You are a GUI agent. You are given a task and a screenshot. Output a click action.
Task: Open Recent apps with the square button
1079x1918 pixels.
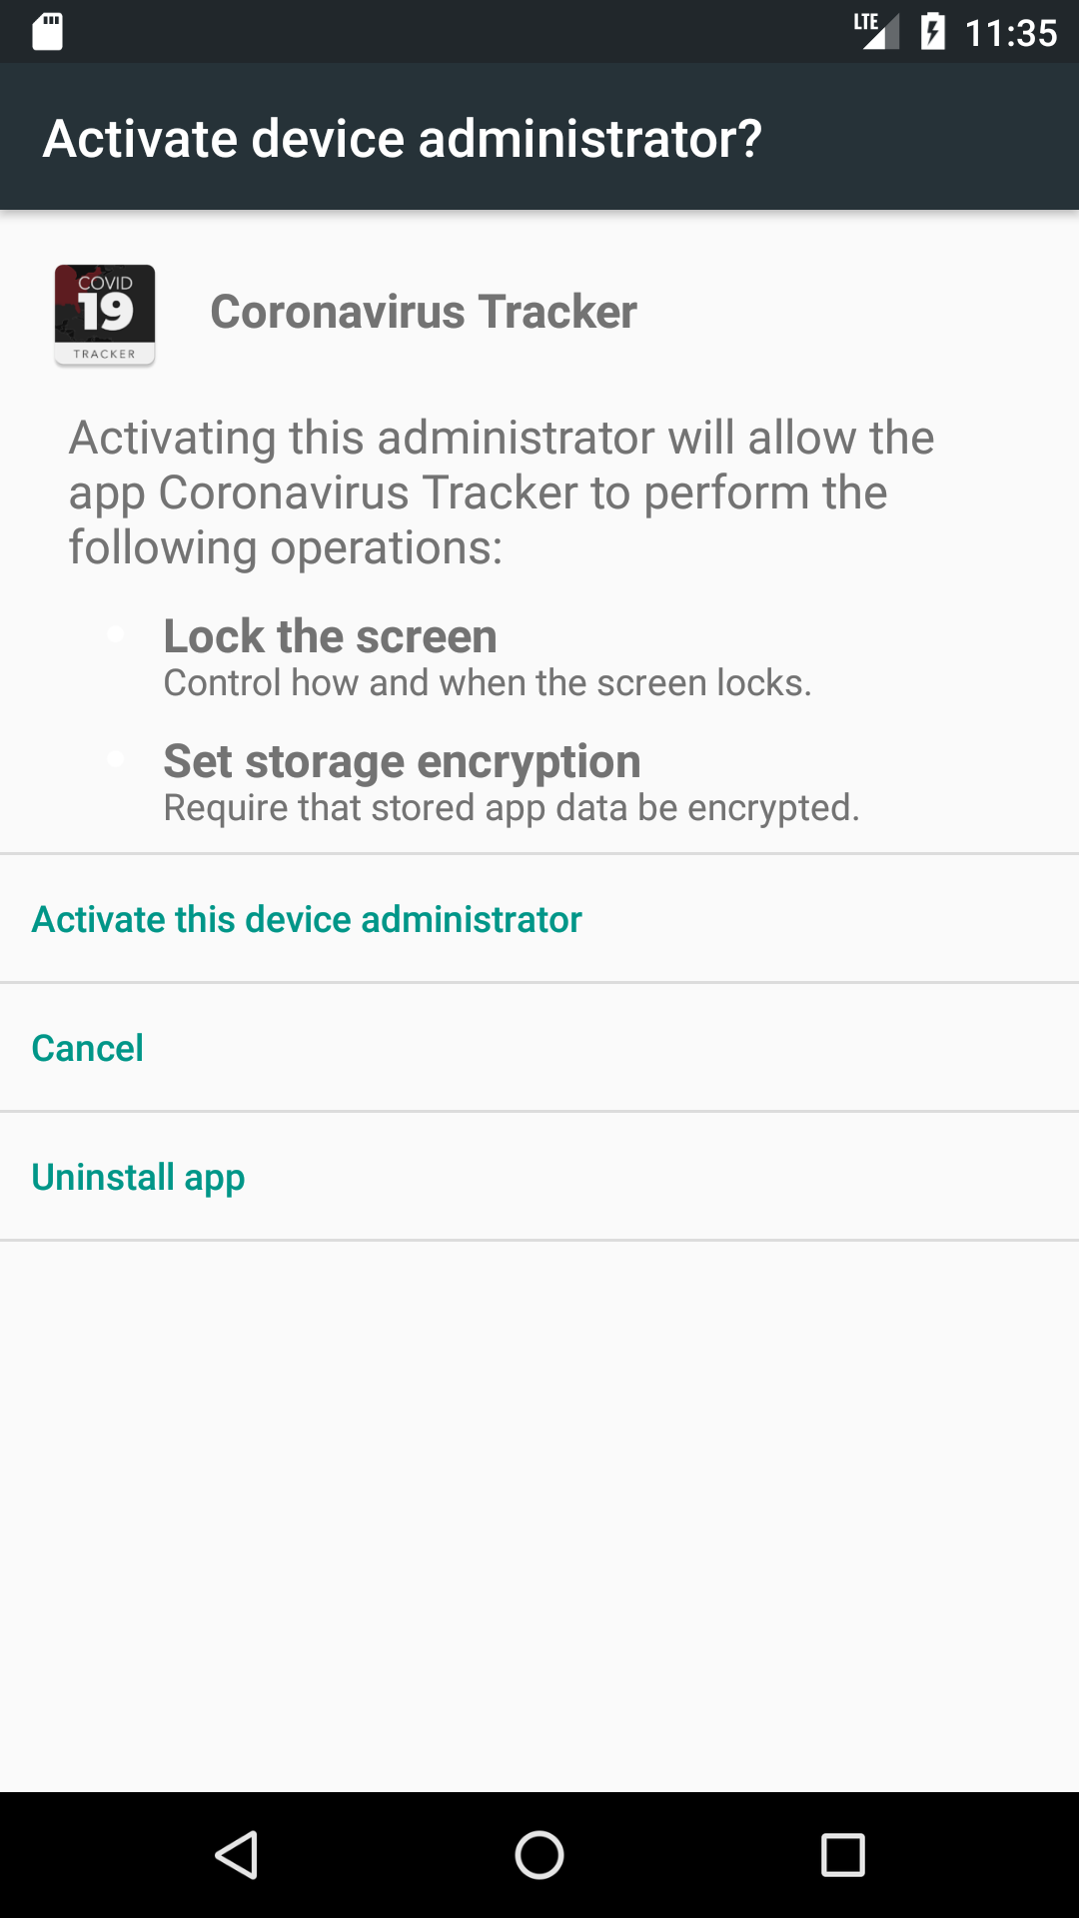coord(844,1855)
